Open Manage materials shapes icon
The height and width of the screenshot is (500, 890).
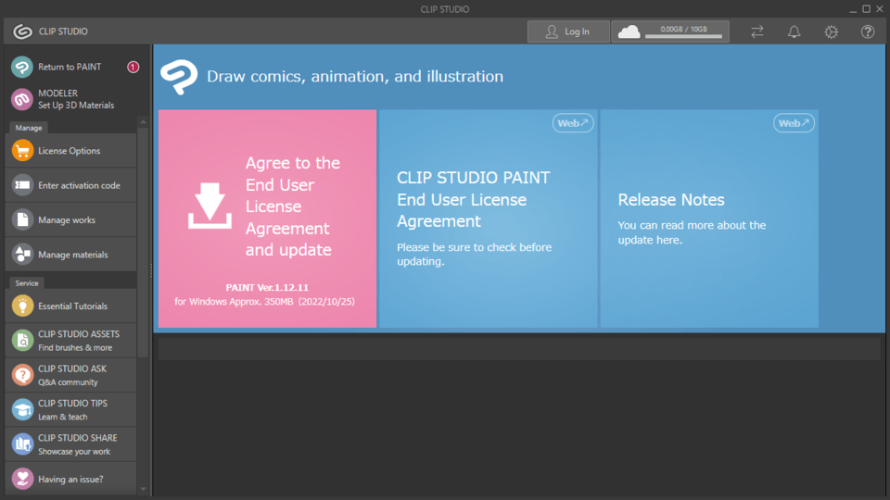click(x=22, y=255)
